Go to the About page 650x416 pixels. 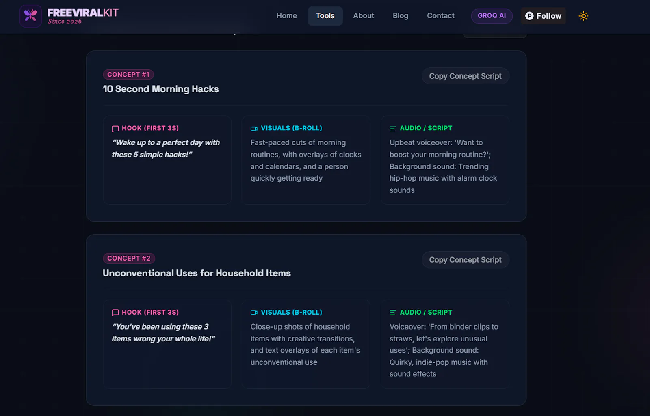coord(364,16)
